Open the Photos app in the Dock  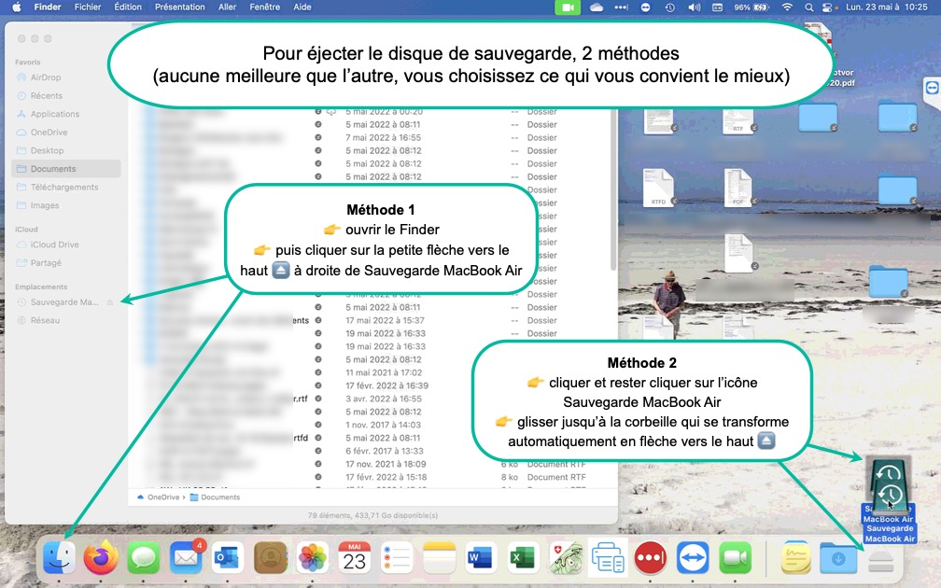[312, 558]
